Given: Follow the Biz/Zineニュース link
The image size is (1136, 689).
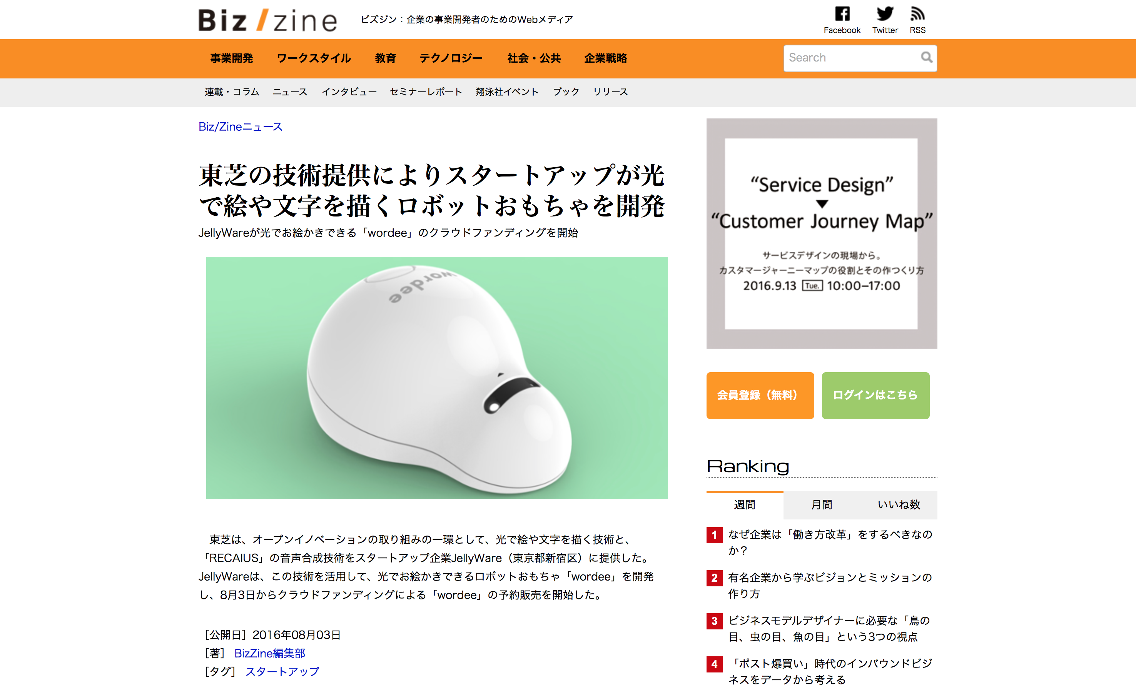Looking at the screenshot, I should click(240, 126).
